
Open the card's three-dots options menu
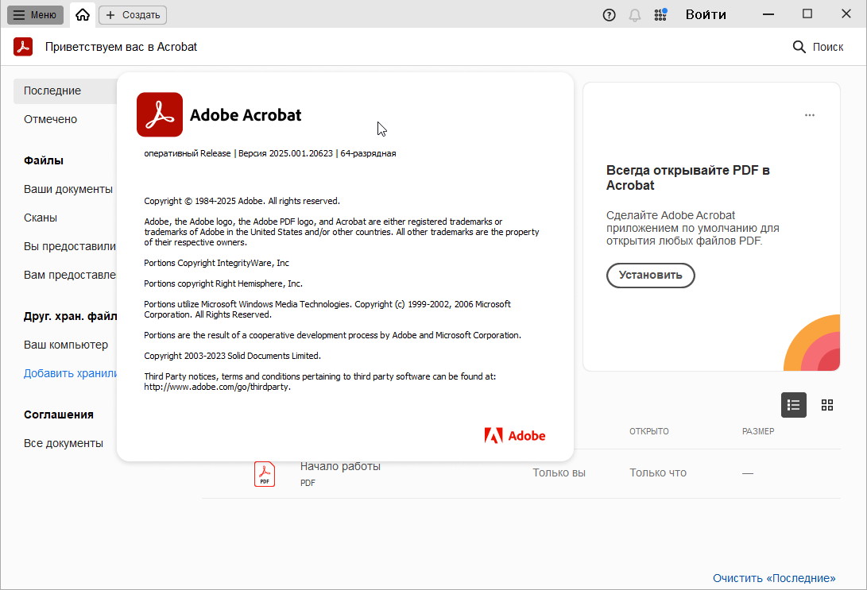coord(810,115)
